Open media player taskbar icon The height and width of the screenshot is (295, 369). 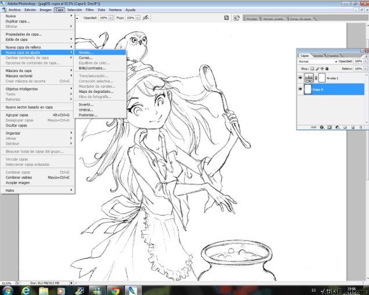coord(61,291)
